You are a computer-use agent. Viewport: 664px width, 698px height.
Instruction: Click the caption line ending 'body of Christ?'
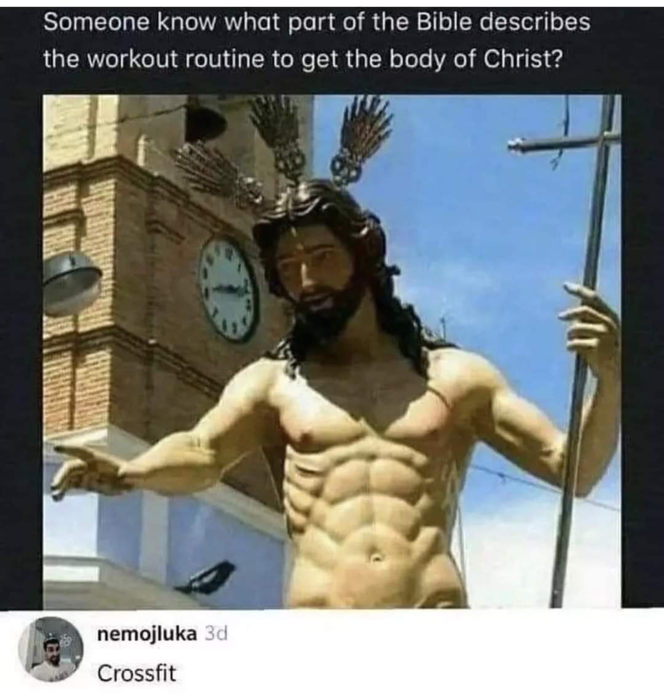point(303,59)
